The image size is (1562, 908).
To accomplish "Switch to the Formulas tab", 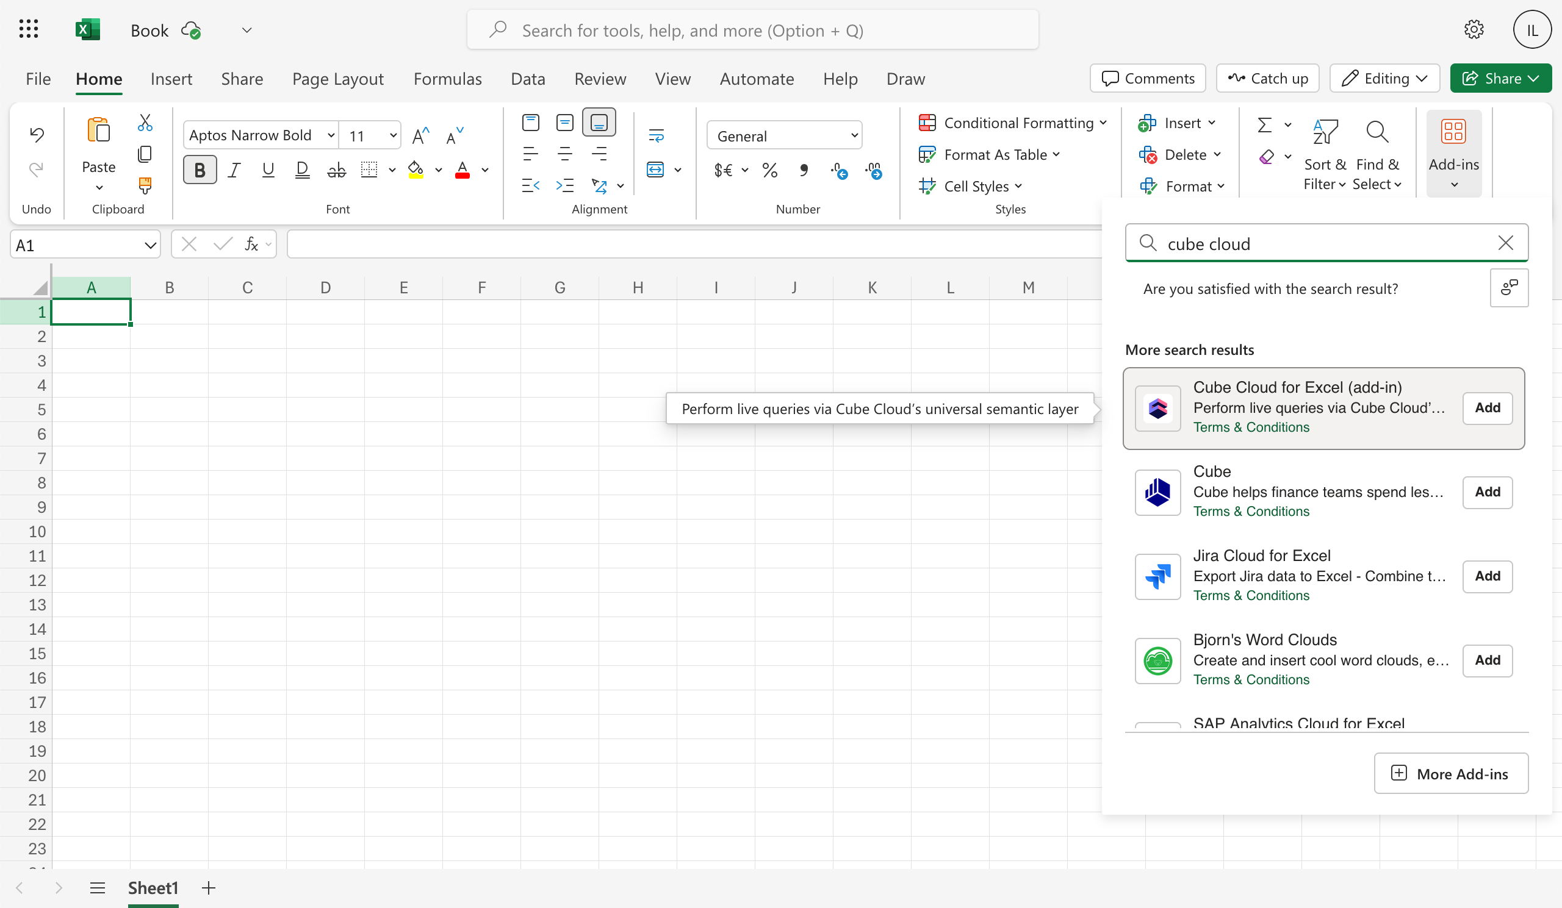I will [x=447, y=79].
